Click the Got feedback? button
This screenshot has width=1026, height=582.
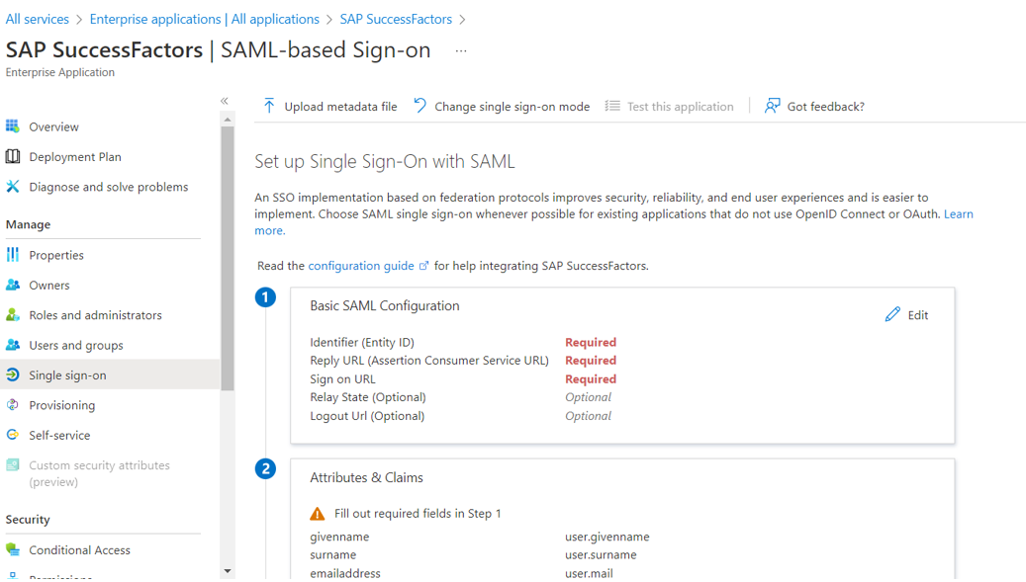click(x=814, y=106)
